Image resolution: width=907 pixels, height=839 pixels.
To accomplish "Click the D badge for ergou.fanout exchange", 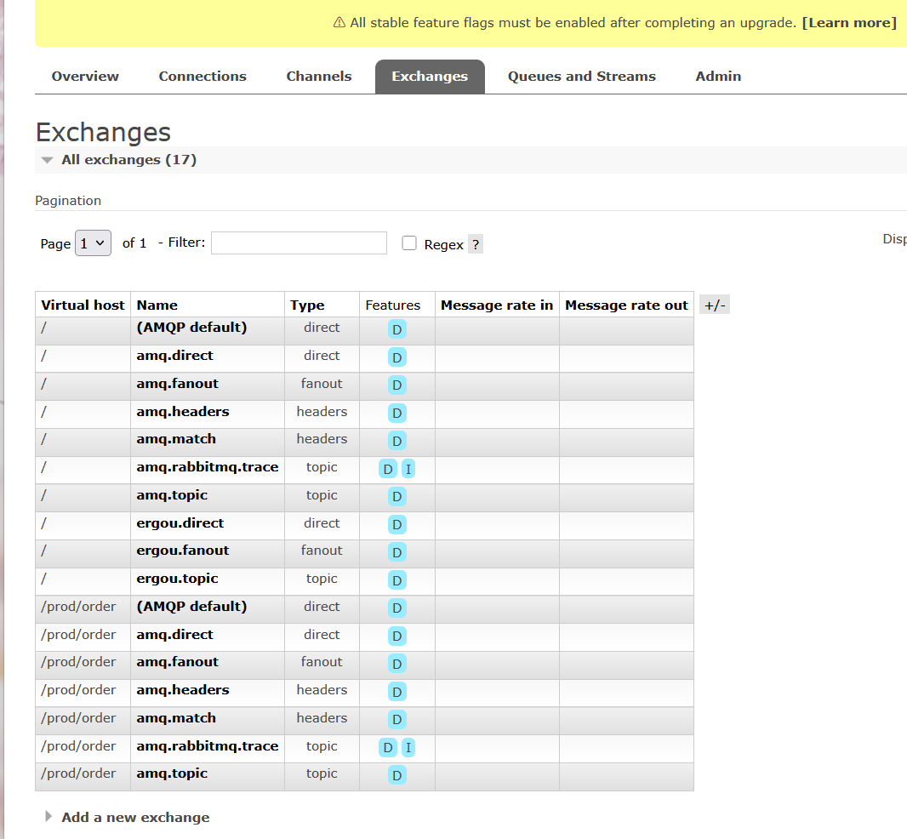I will coord(396,552).
